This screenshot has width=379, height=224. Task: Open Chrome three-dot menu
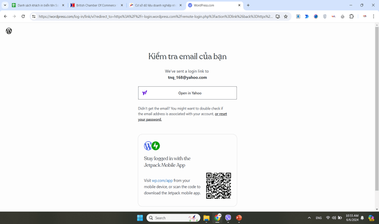(373, 16)
